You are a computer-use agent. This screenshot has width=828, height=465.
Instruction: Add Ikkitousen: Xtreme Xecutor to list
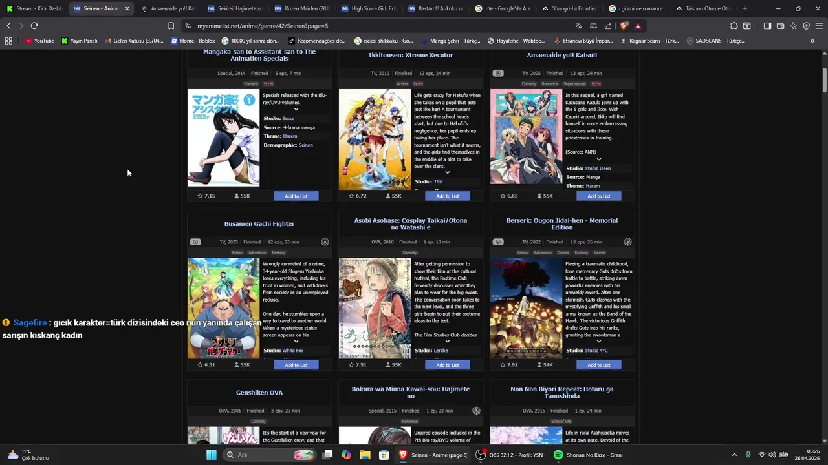447,196
